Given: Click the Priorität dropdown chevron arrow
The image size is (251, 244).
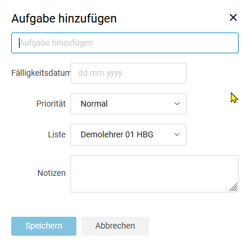Looking at the screenshot, I should tap(177, 104).
